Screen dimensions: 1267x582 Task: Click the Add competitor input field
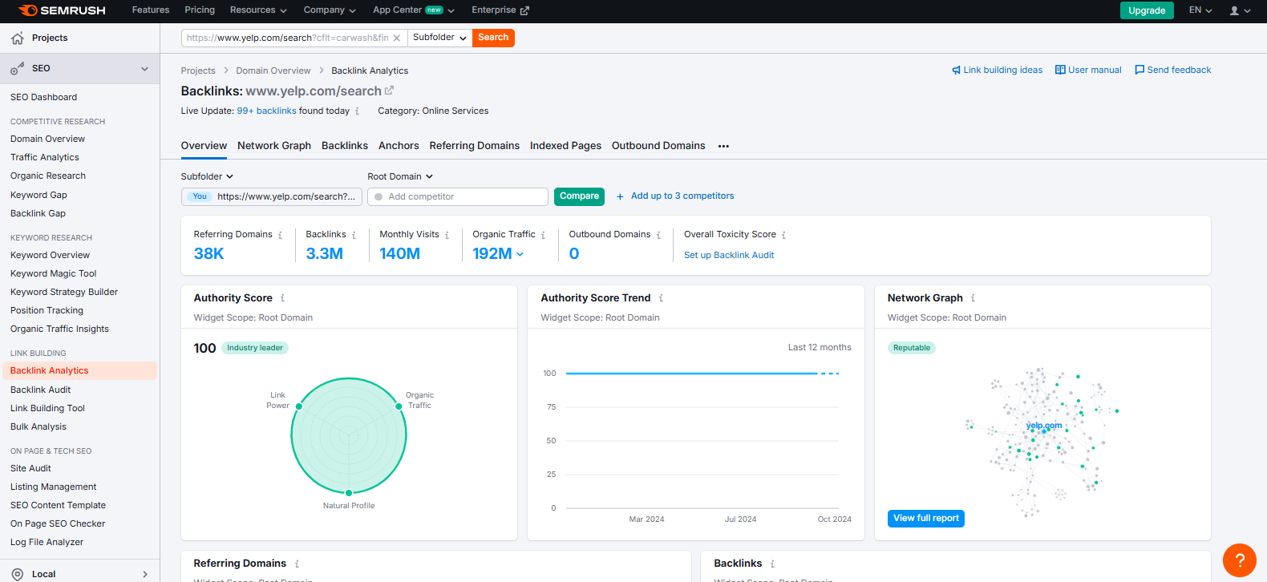(458, 197)
